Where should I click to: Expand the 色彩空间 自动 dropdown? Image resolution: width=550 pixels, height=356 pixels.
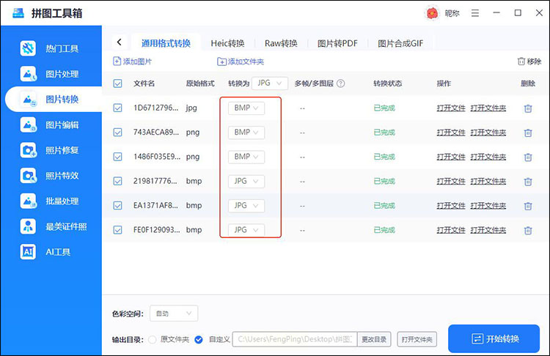[x=174, y=314]
